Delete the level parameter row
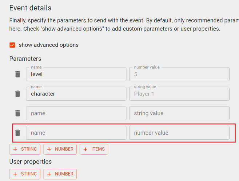 18,74
